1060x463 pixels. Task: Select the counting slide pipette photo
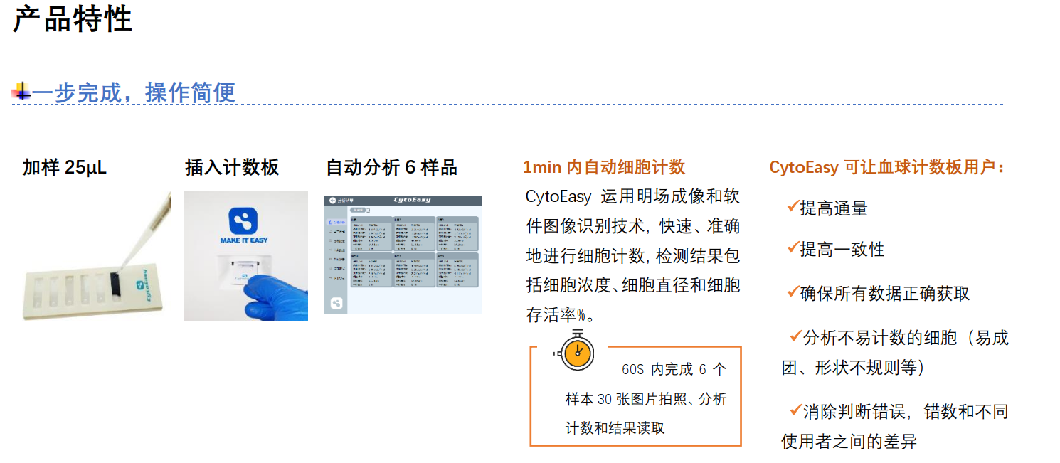pos(97,255)
